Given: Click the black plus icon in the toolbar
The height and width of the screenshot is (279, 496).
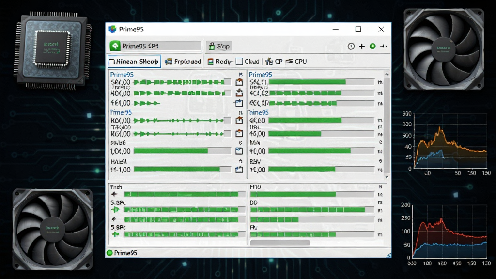Looking at the screenshot, I should pos(361,46).
